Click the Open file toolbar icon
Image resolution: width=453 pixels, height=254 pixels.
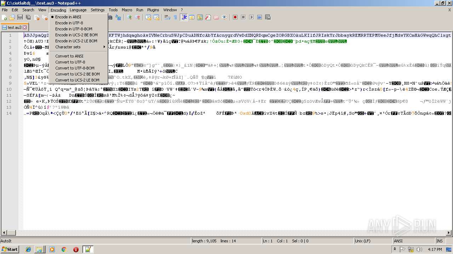click(12, 17)
